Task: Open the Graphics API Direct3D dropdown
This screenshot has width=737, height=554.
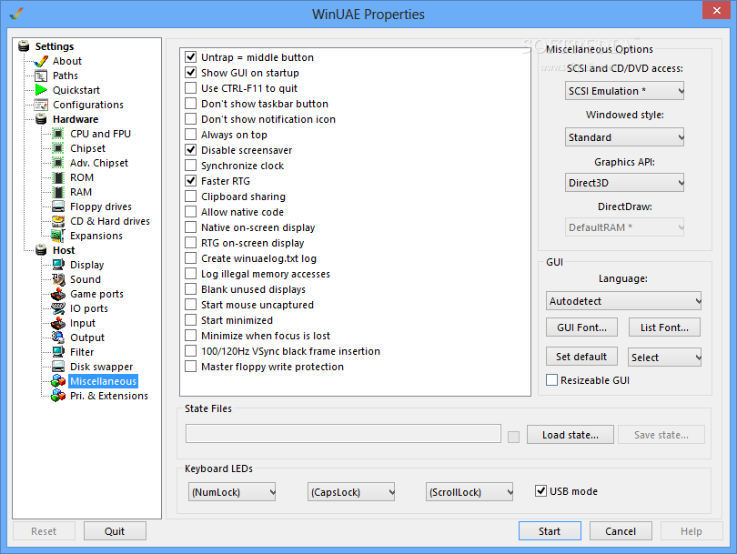Action: 624,183
